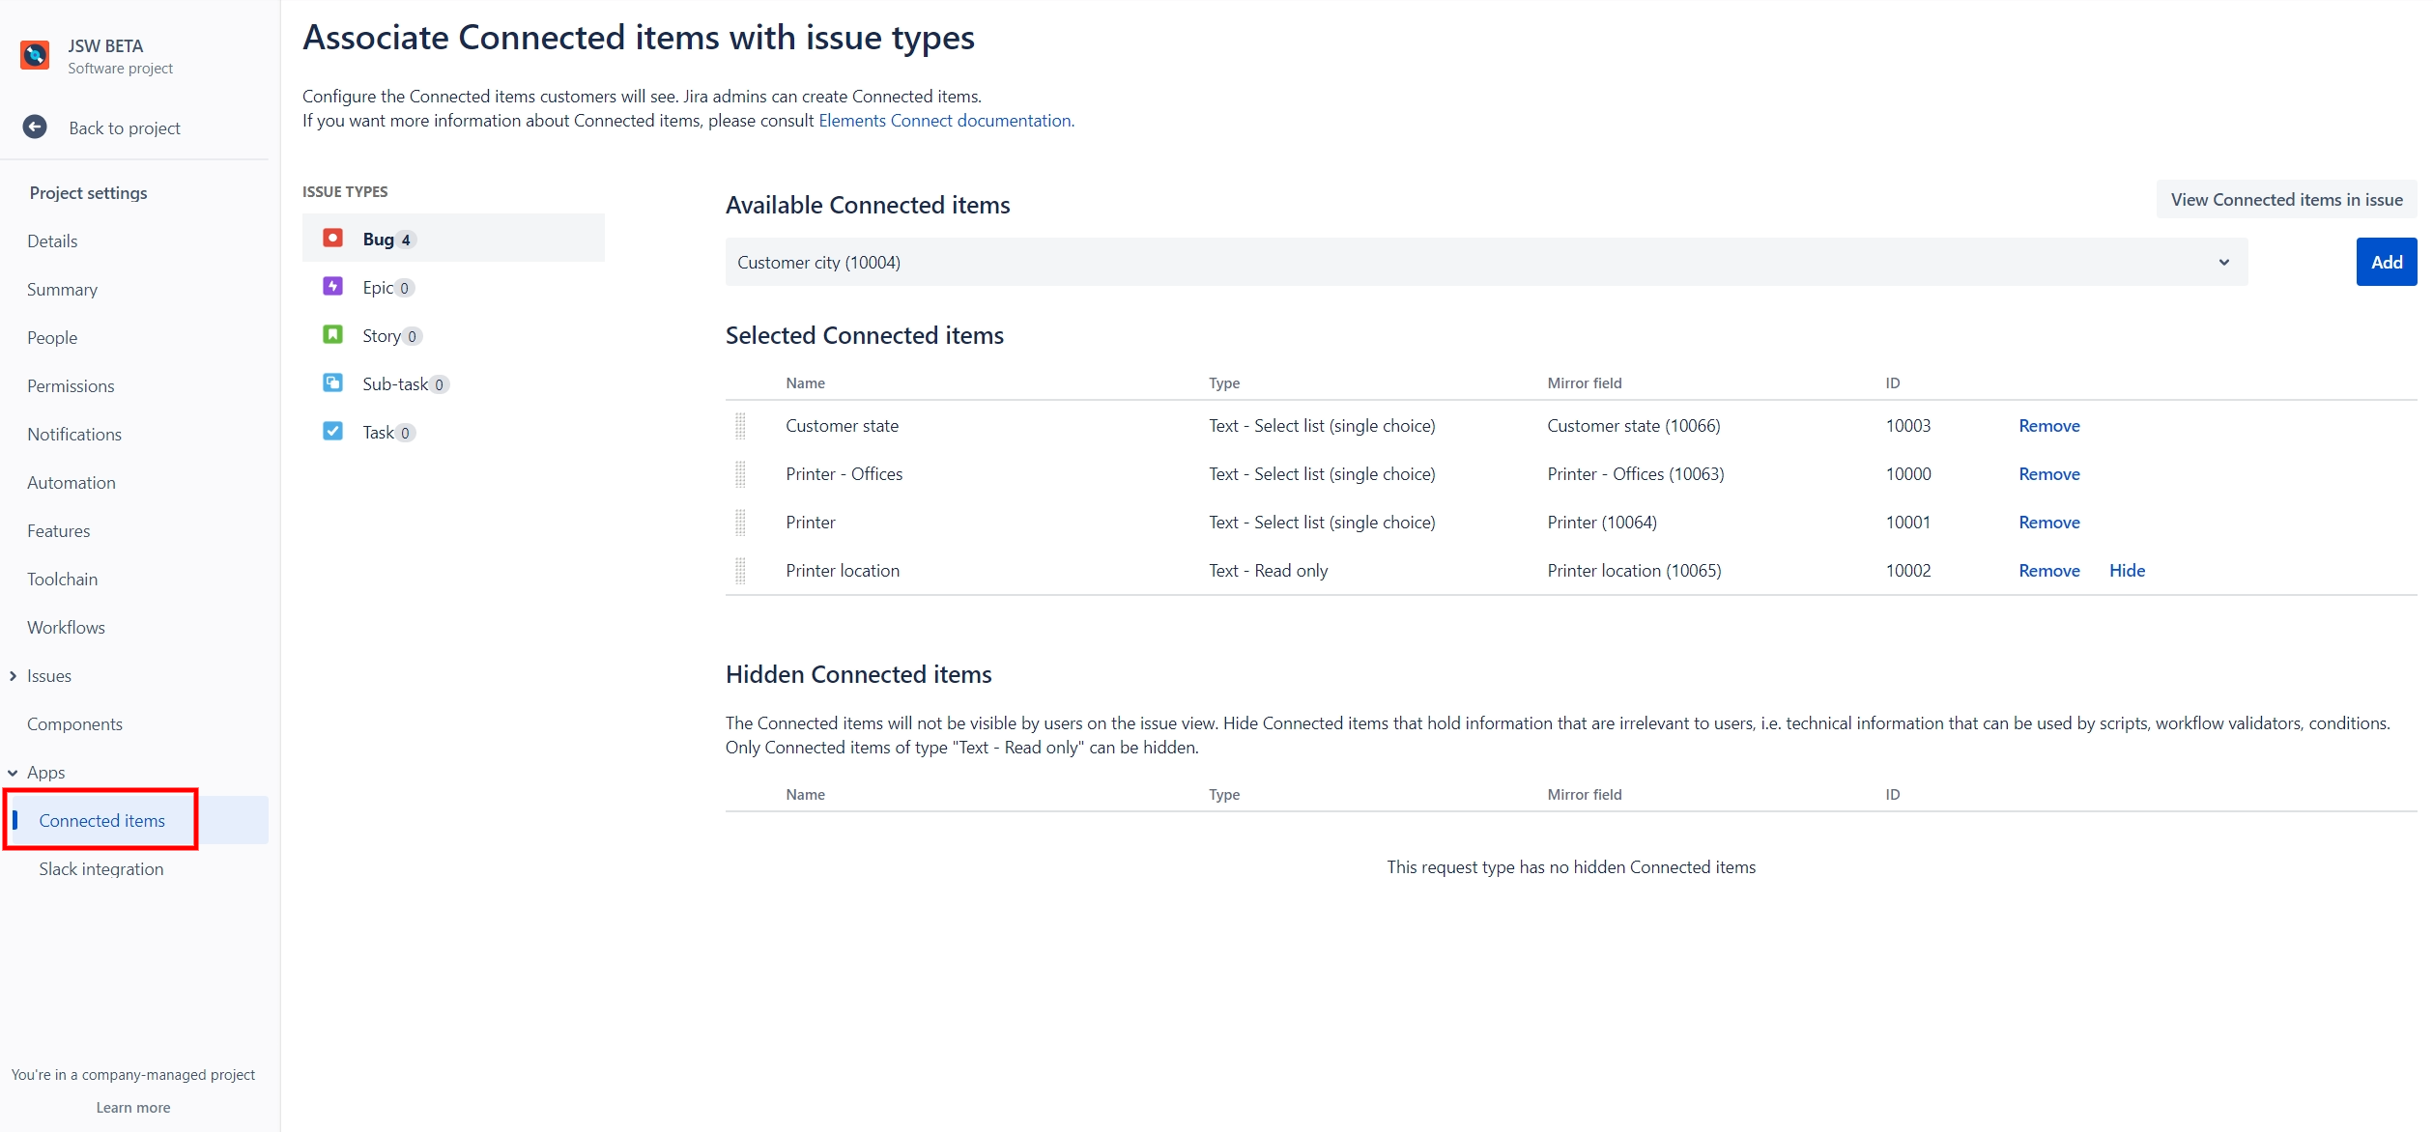This screenshot has height=1132, width=2433.
Task: Go to Workflows project settings
Action: 66,628
